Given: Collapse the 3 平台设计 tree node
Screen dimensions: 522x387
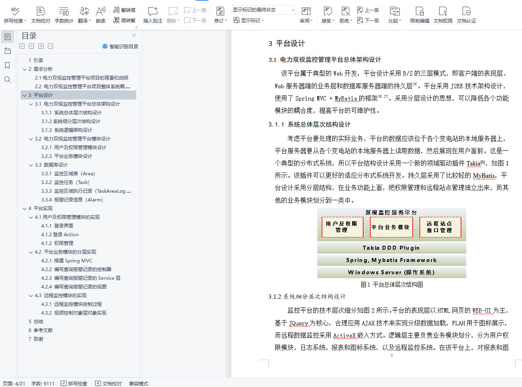Looking at the screenshot, I should [x=25, y=95].
